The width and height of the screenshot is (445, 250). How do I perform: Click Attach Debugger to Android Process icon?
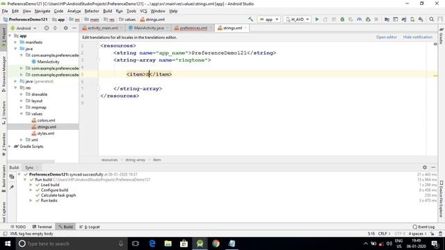[368, 19]
